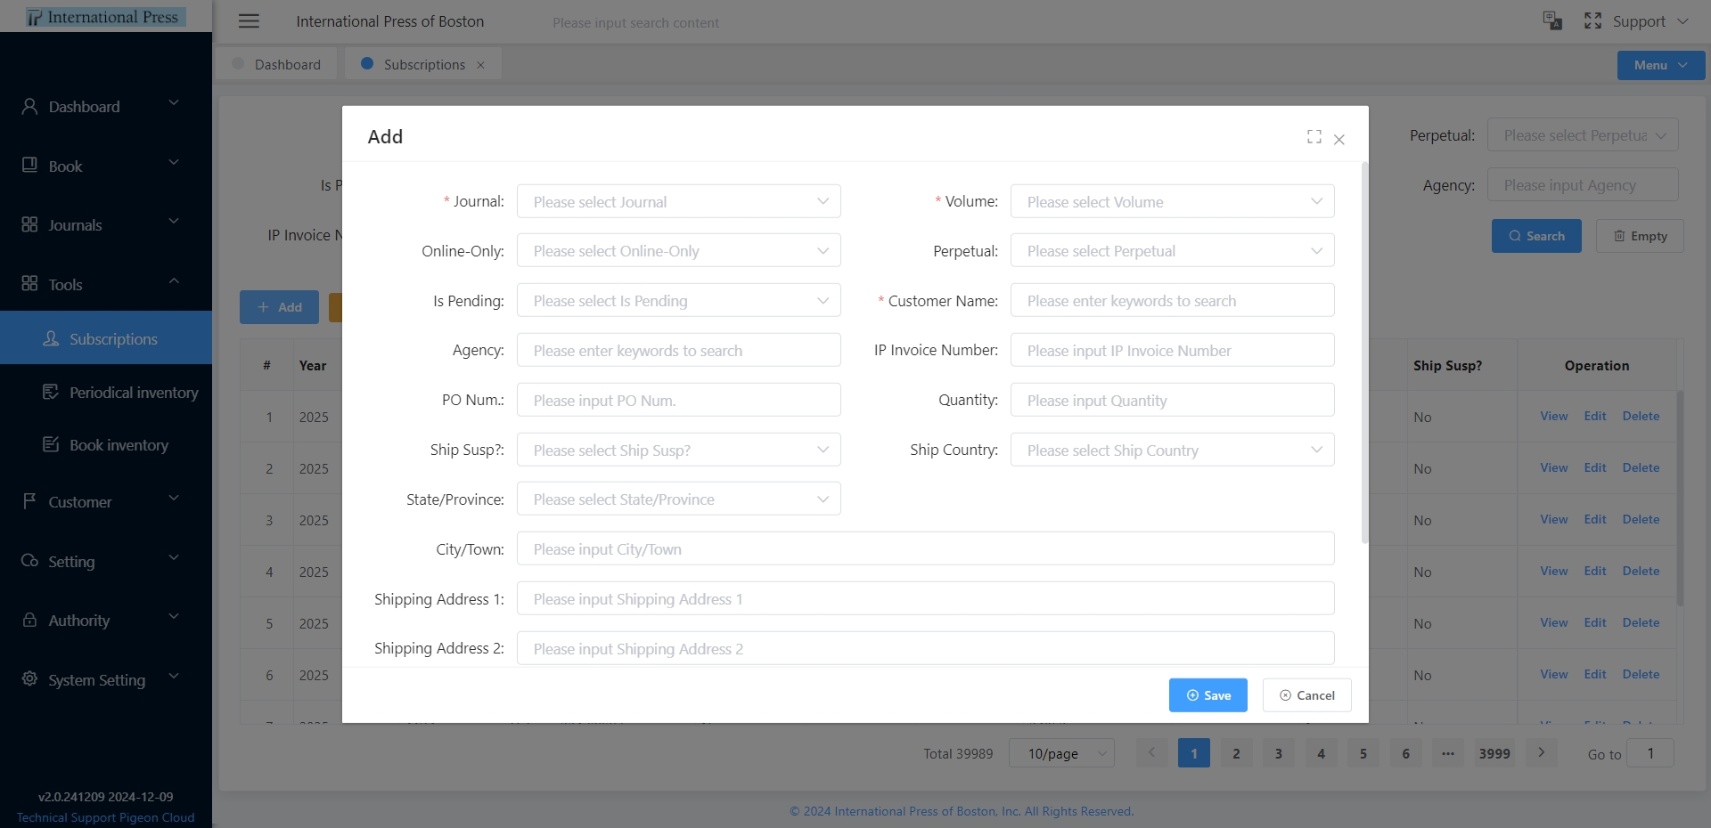Click the Customer Name search field
Image resolution: width=1711 pixels, height=828 pixels.
click(1172, 301)
